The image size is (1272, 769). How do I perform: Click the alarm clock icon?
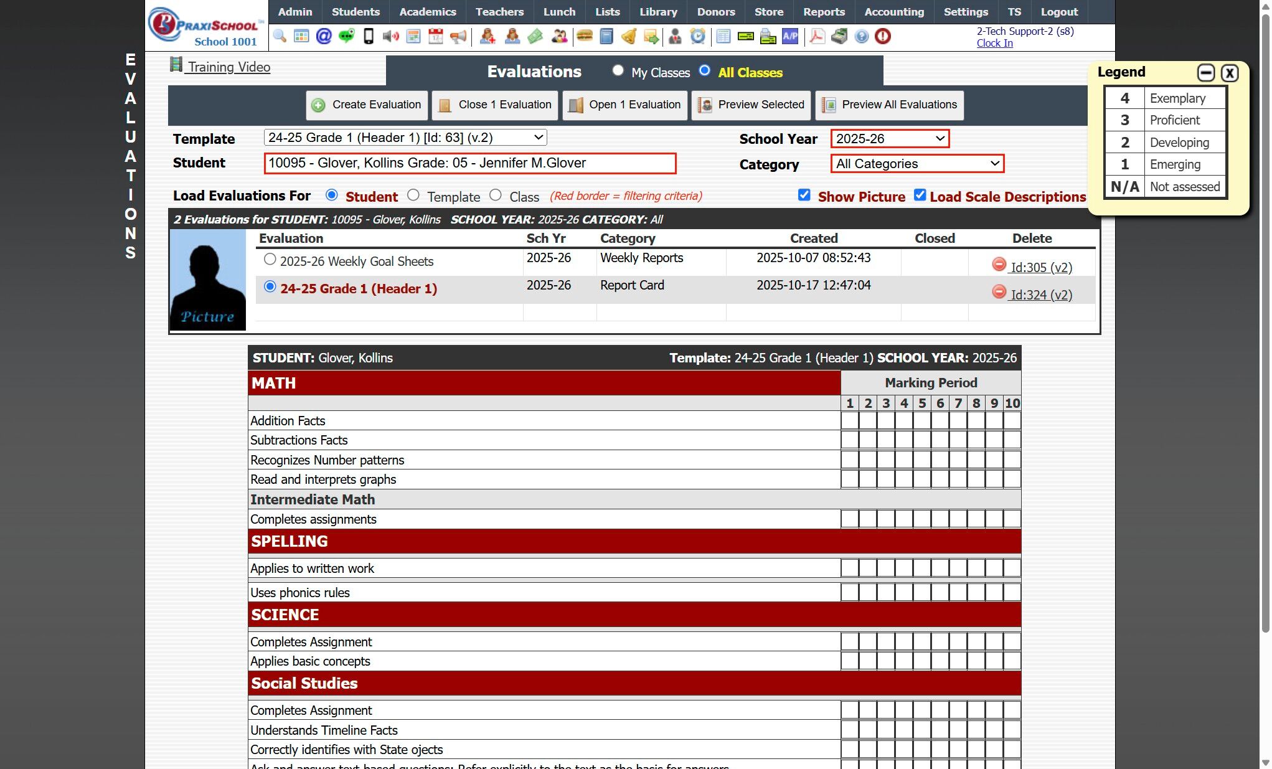pyautogui.click(x=698, y=37)
